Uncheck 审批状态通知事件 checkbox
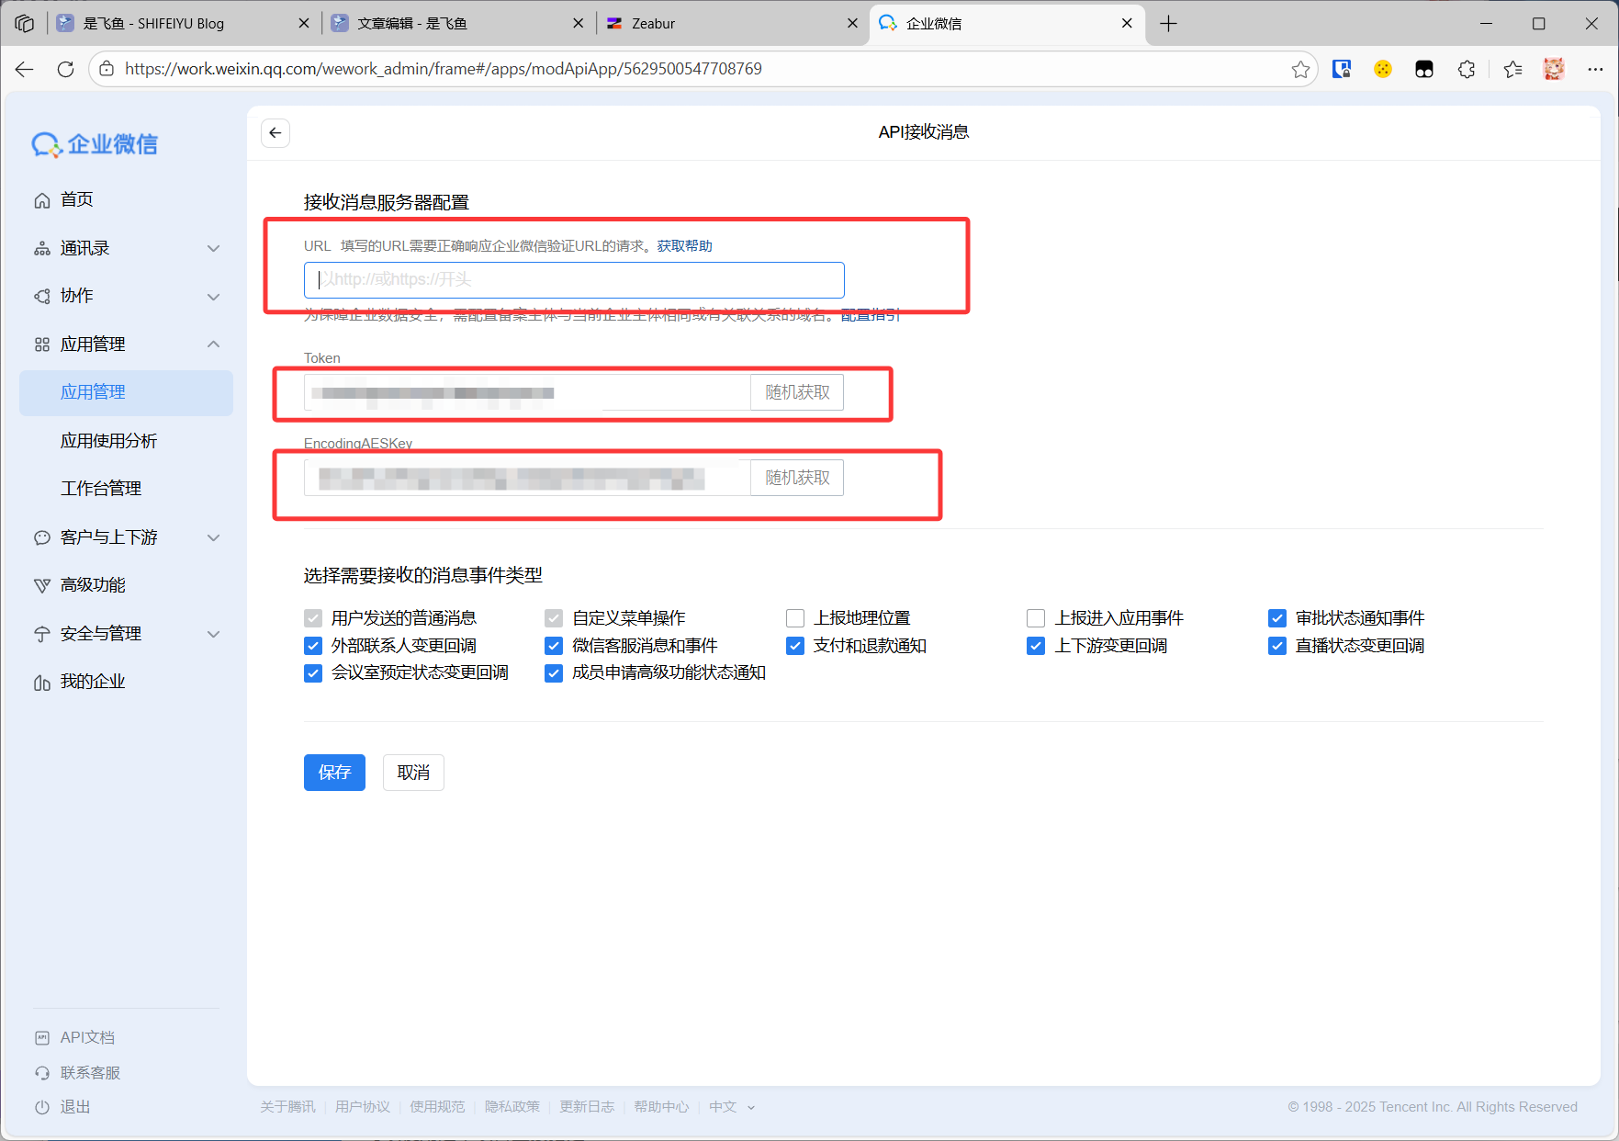Screen dimensions: 1619x1141 [1277, 618]
